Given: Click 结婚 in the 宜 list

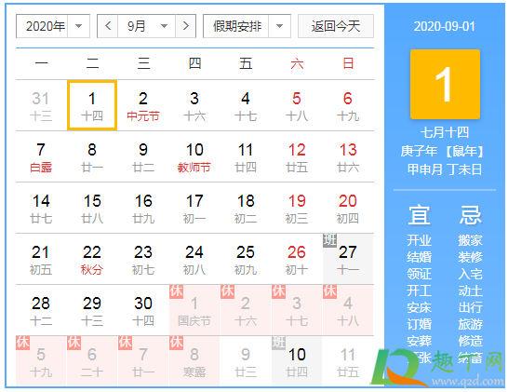Looking at the screenshot, I should [420, 257].
